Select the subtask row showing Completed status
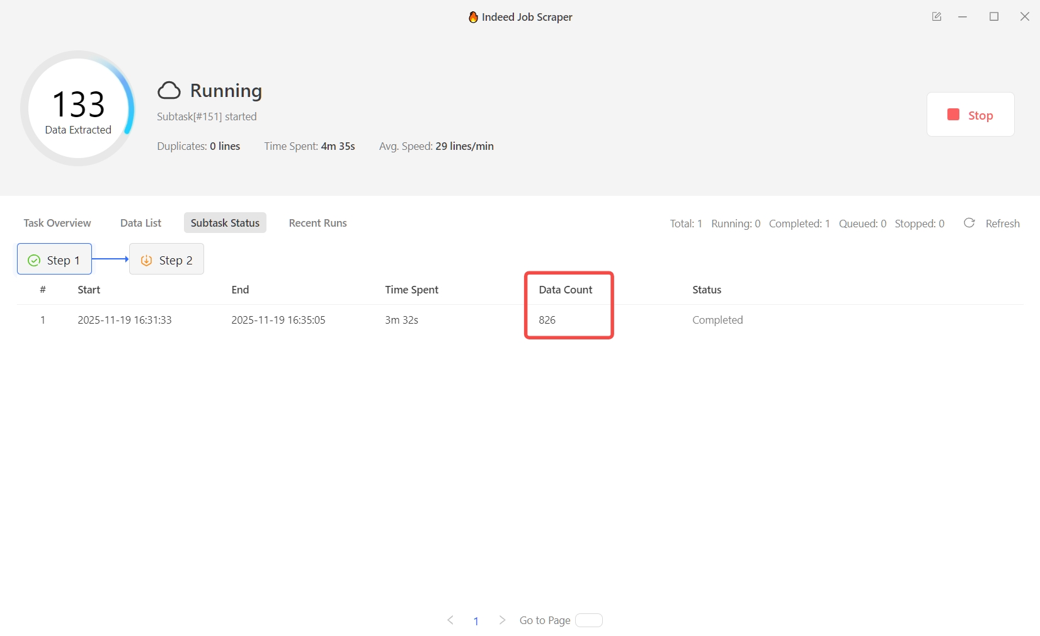This screenshot has width=1040, height=636. click(x=717, y=320)
